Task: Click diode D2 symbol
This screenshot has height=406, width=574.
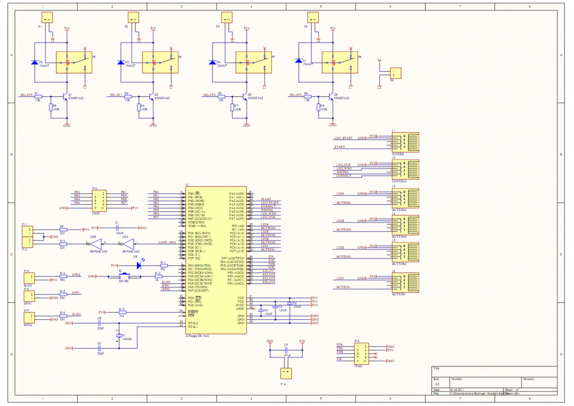Action: click(x=35, y=63)
